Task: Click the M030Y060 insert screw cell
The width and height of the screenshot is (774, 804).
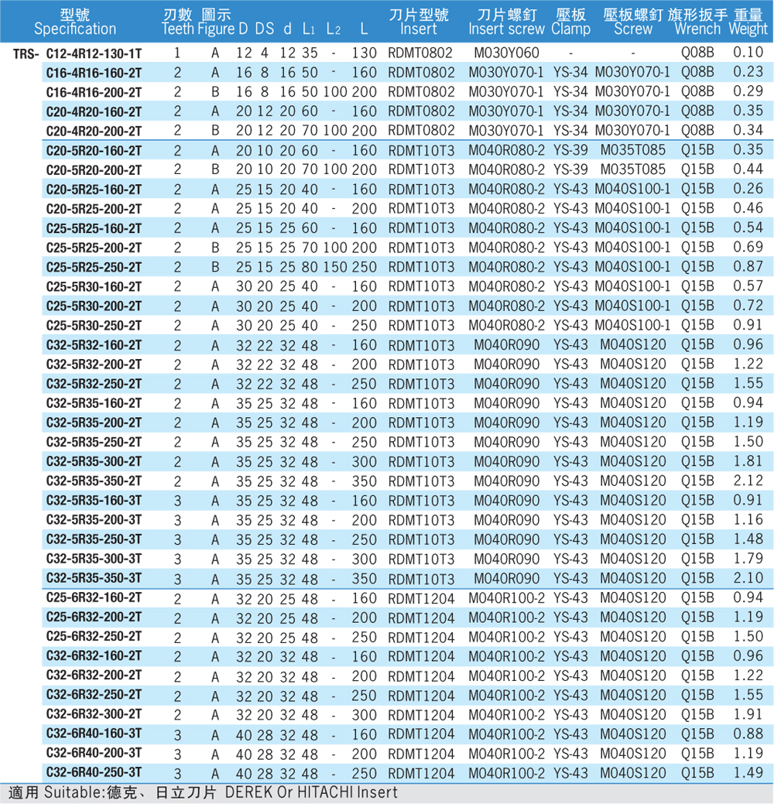Action: pos(506,53)
